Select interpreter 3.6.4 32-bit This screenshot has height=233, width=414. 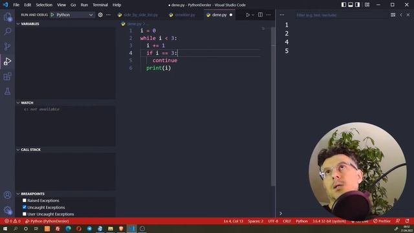(x=329, y=221)
